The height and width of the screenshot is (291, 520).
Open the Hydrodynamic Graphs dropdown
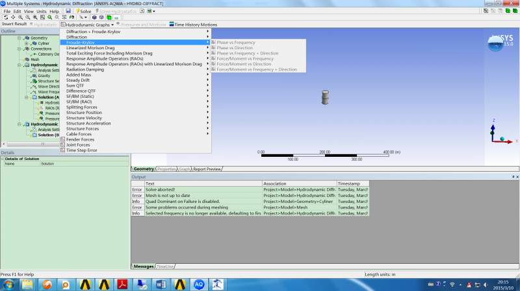point(87,25)
